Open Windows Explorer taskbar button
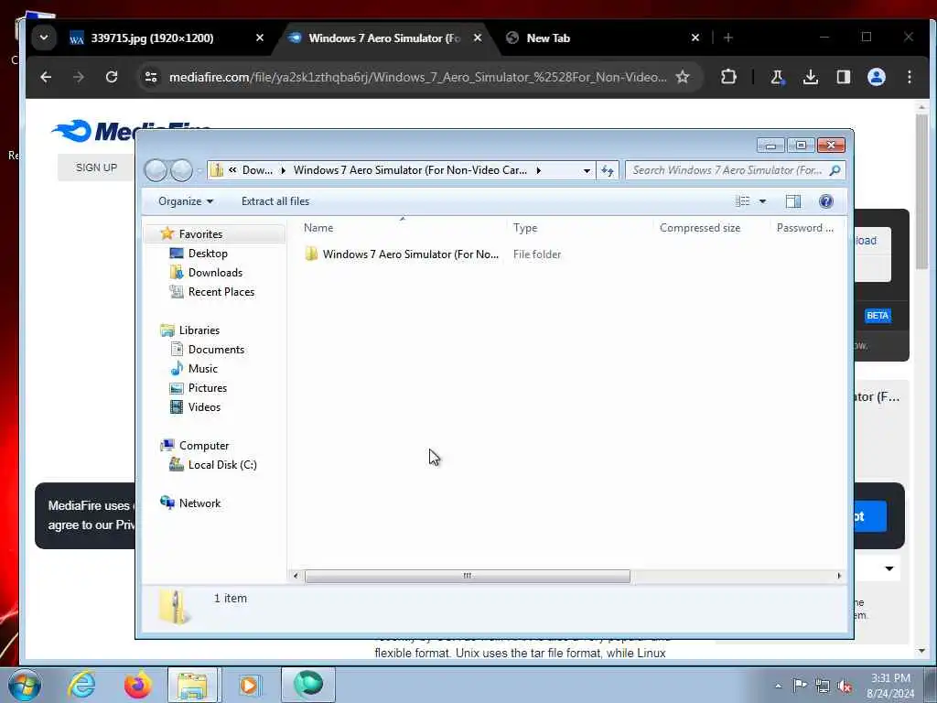This screenshot has height=703, width=937. 194,685
